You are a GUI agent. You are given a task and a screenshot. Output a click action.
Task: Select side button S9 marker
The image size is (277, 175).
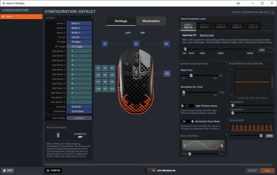(112, 82)
